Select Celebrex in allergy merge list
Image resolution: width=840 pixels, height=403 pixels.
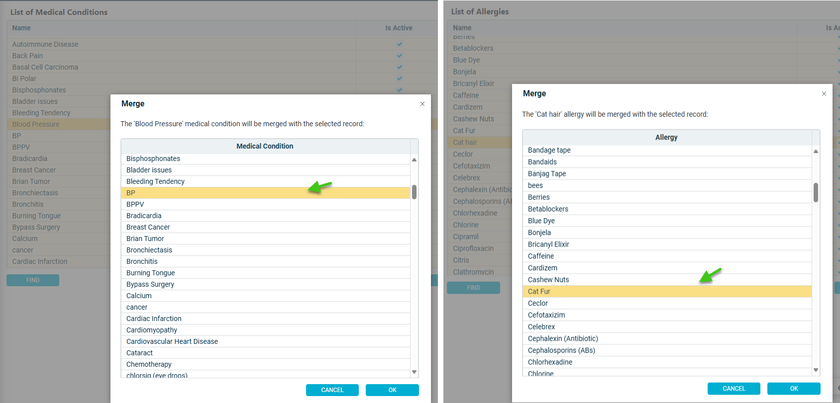pyautogui.click(x=667, y=327)
